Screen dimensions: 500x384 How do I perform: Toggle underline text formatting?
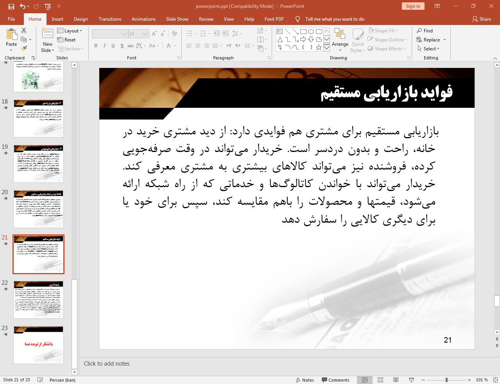tap(113, 46)
